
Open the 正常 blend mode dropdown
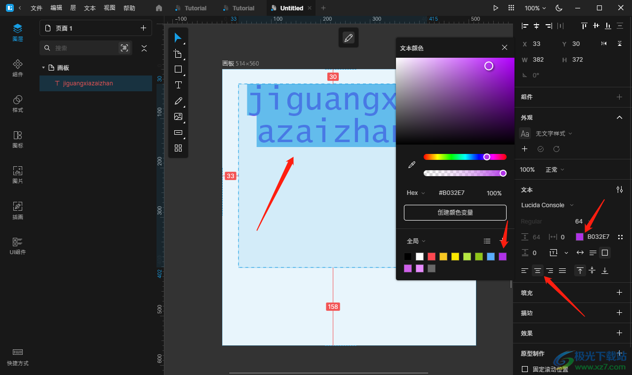pos(555,170)
